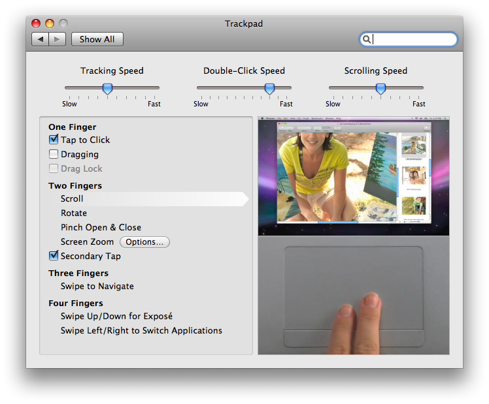Select the Scroll gesture row

click(x=148, y=199)
